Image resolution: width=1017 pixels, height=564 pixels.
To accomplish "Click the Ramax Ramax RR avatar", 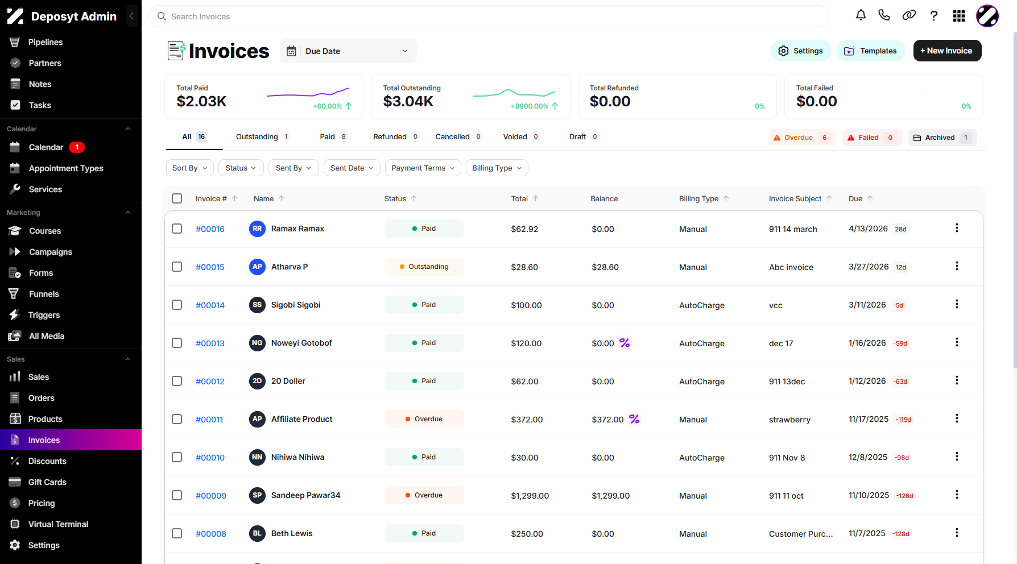I will tap(257, 229).
